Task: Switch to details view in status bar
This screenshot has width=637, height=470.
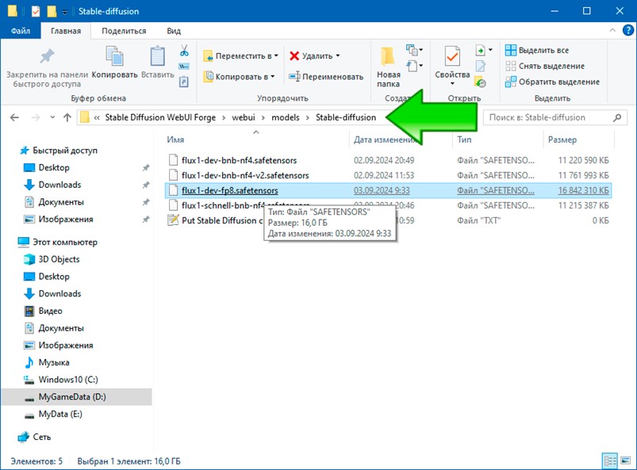Action: tap(608, 460)
